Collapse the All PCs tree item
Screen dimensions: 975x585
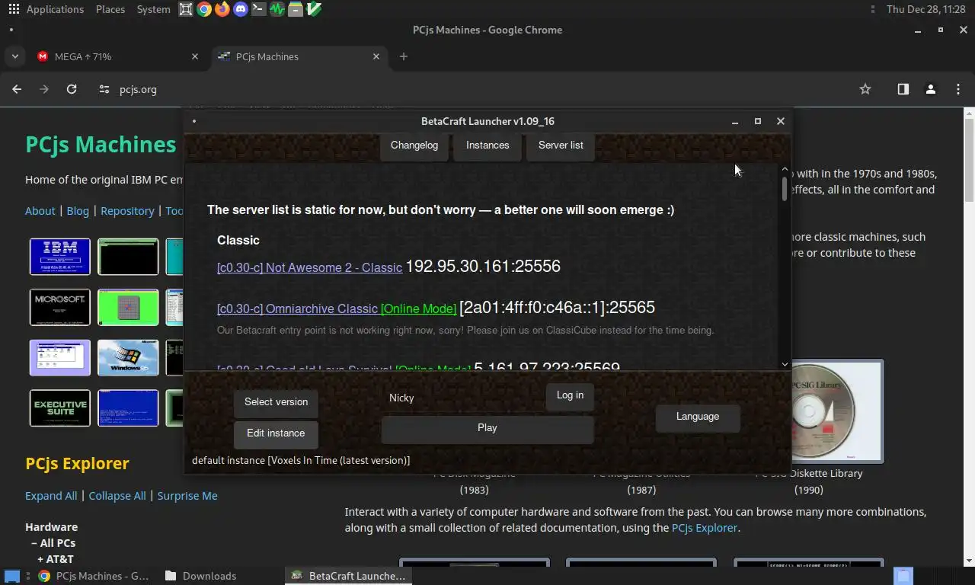click(53, 543)
